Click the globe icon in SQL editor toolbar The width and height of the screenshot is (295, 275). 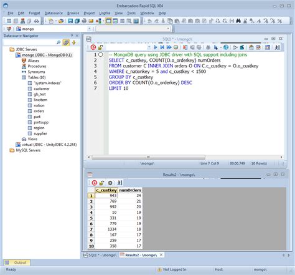tap(226, 47)
